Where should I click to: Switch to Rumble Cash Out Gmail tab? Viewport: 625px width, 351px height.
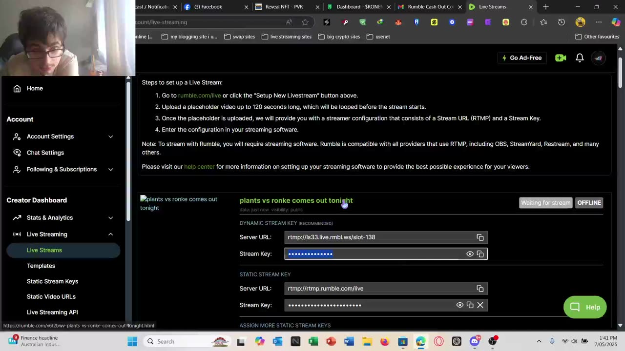(429, 7)
